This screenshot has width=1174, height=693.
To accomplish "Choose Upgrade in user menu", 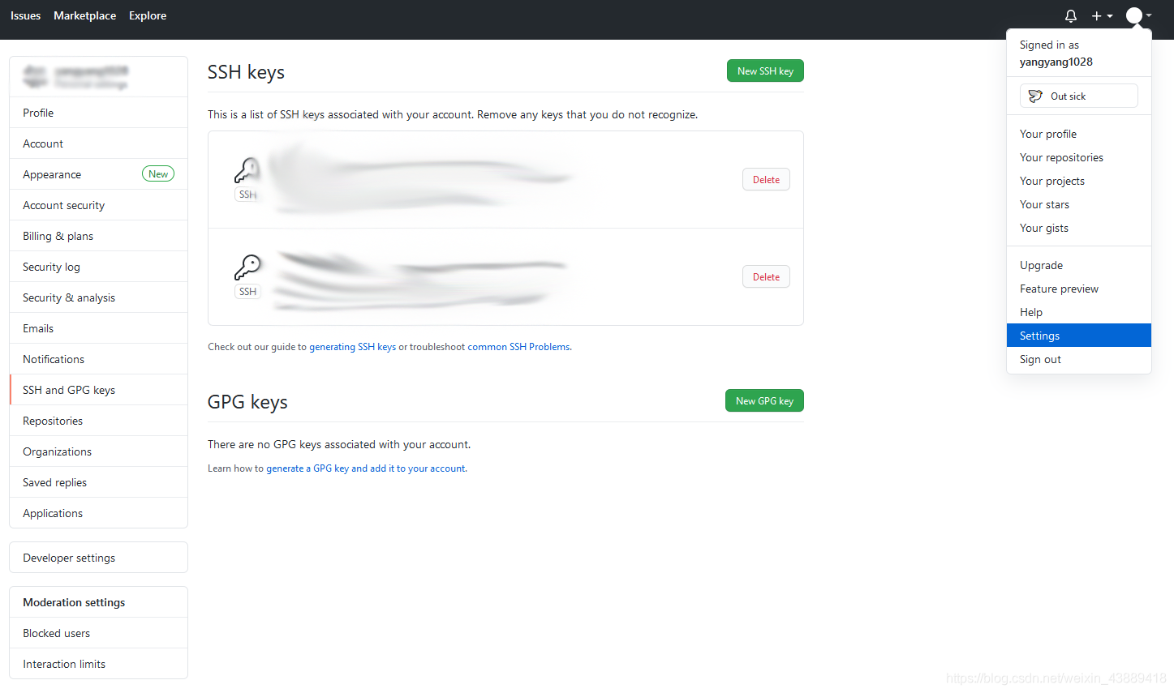I will pyautogui.click(x=1078, y=265).
